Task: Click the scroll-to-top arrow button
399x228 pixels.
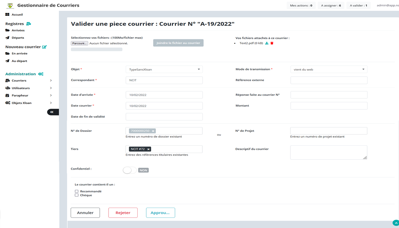Action: [x=396, y=223]
